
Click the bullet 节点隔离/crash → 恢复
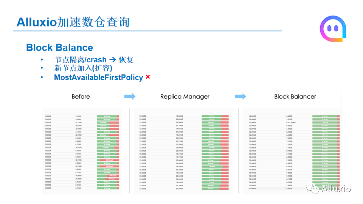point(94,60)
